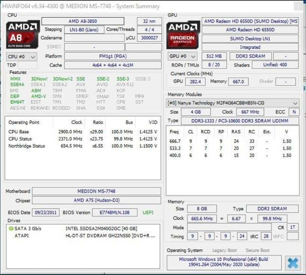The image size is (306, 275).
Task: Click the green UEFI indicator
Action: [x=148, y=212]
